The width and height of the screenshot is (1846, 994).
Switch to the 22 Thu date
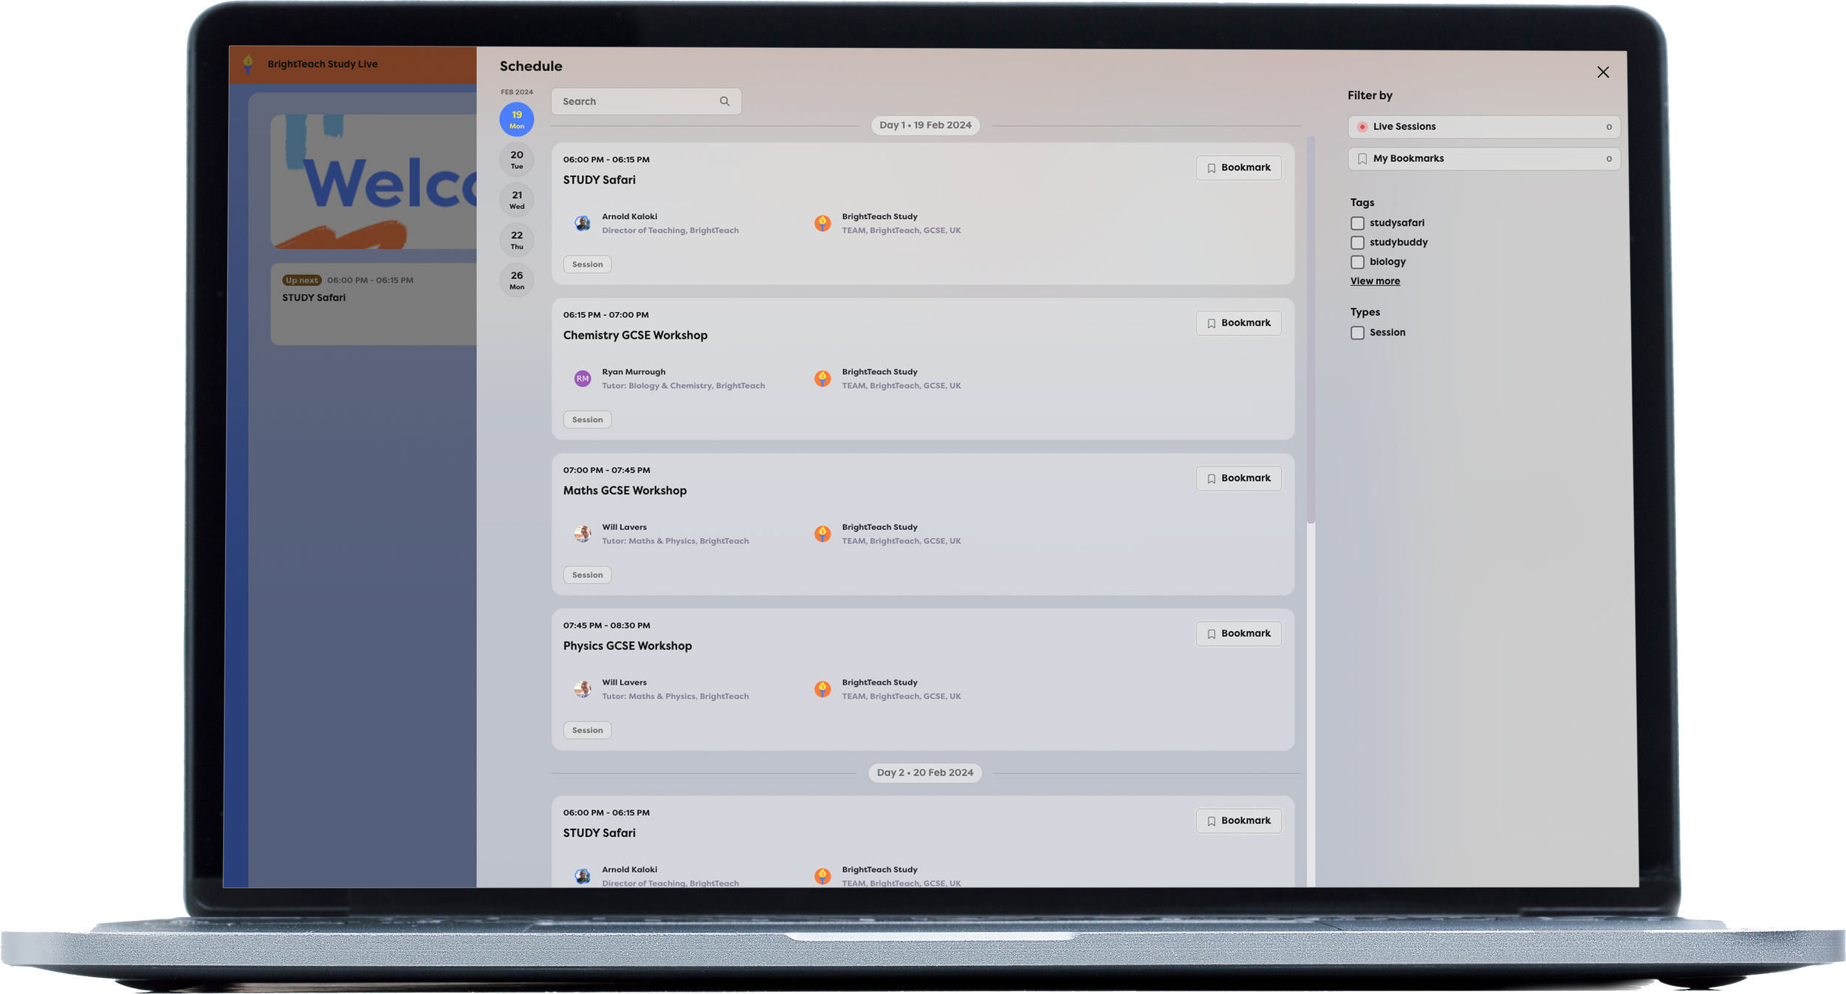[517, 240]
